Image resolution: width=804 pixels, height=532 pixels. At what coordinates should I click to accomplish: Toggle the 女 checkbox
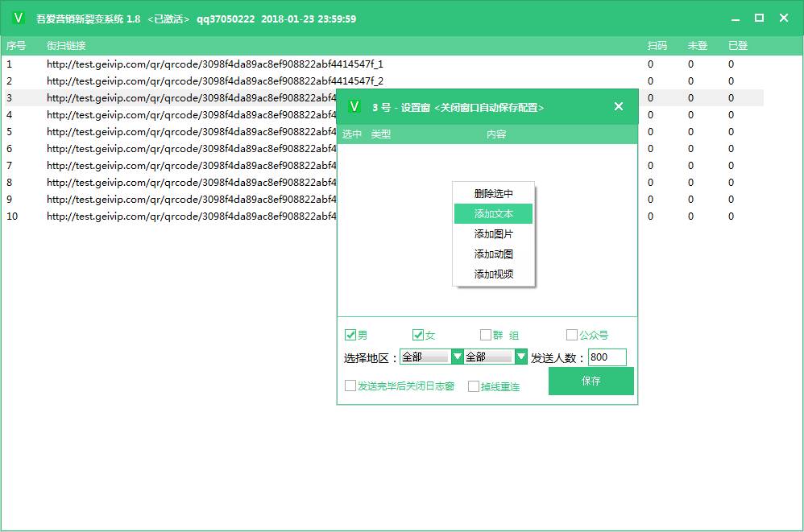(418, 335)
